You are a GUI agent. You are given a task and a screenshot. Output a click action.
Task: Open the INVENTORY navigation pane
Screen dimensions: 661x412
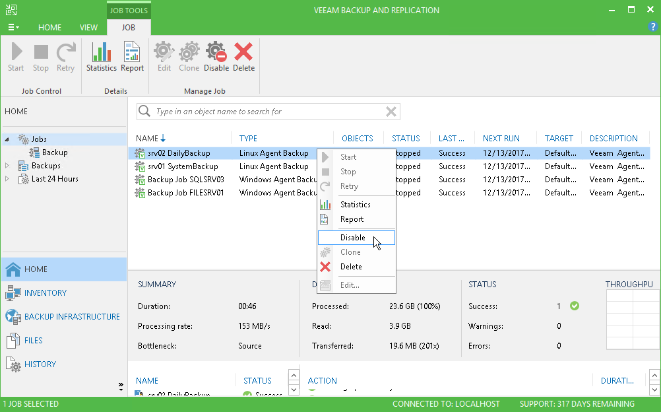(x=64, y=293)
